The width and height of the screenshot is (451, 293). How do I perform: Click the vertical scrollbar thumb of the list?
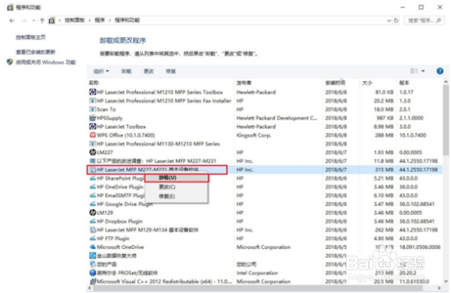[446, 120]
